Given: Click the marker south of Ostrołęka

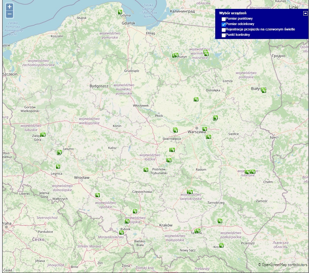Looking at the screenshot, I should point(196,100).
